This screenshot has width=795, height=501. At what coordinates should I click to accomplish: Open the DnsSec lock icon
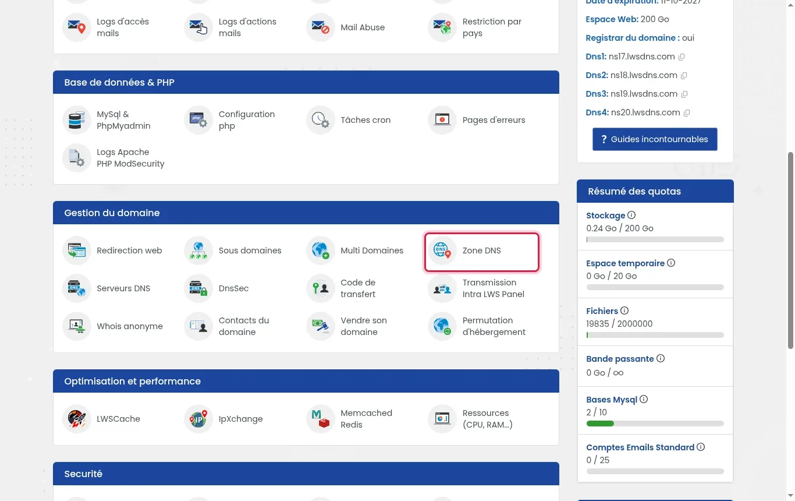pos(198,288)
